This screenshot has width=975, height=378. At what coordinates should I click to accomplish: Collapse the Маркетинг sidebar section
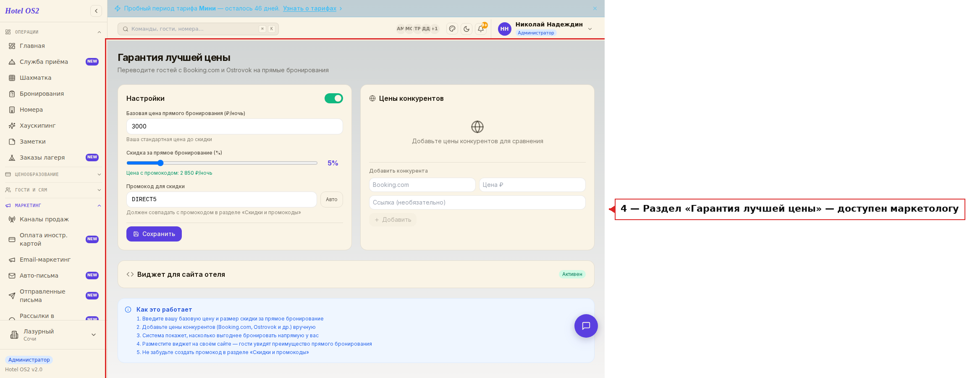[53, 205]
